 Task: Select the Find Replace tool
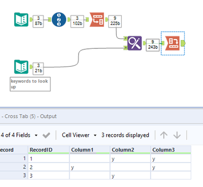pyautogui.click(x=134, y=43)
